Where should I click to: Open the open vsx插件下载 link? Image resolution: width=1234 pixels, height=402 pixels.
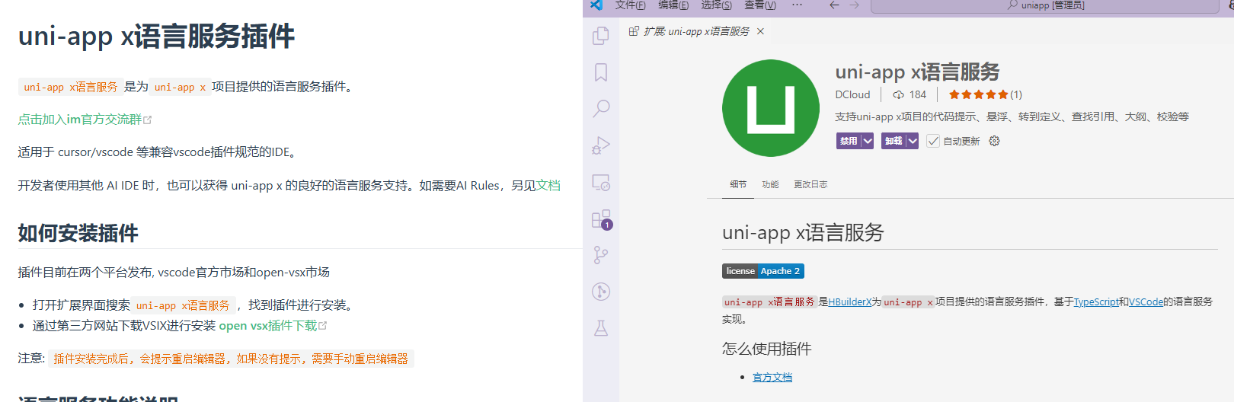[x=273, y=326]
